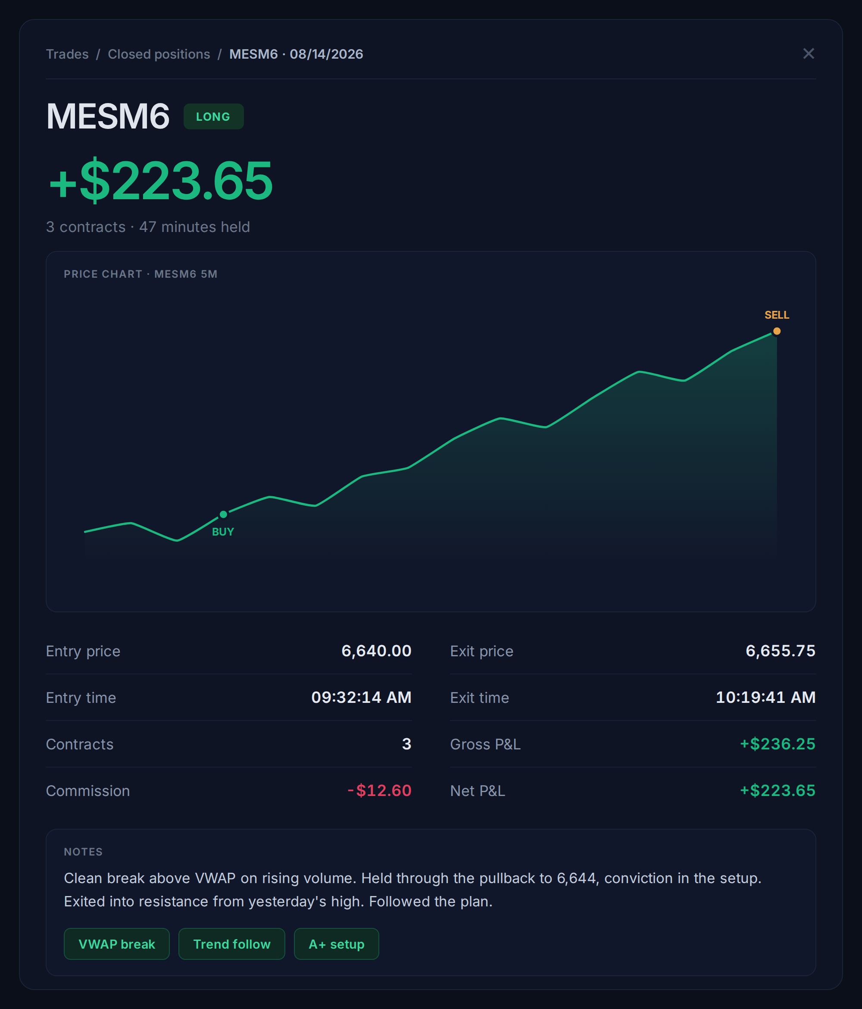Click exit price value 6,655.75
The height and width of the screenshot is (1009, 862).
coord(780,651)
